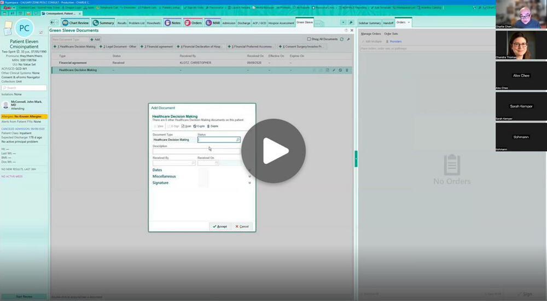Click Order Sets in sidebar
The width and height of the screenshot is (547, 301).
(x=391, y=34)
